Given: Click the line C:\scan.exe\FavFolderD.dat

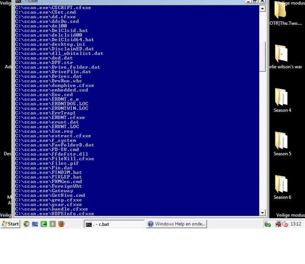Looking at the screenshot, I should [x=54, y=145].
